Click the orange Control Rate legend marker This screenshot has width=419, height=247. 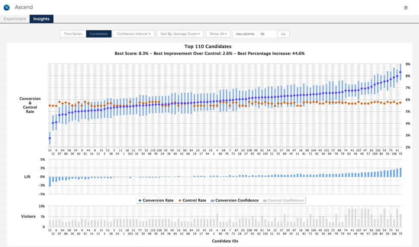[180, 200]
